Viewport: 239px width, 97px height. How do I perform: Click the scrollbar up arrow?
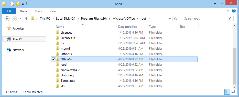tap(235, 26)
